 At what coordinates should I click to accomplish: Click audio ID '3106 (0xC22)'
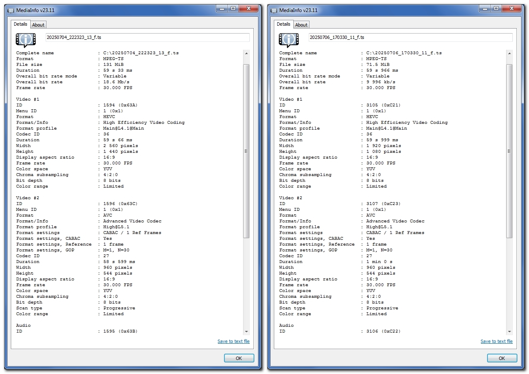click(383, 331)
